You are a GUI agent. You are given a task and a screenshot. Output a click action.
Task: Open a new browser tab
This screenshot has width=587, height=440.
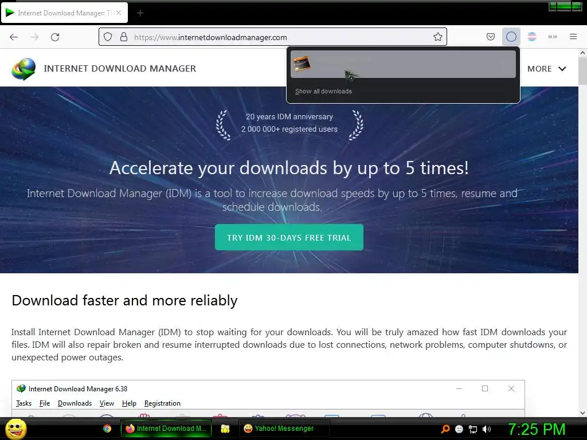[140, 13]
